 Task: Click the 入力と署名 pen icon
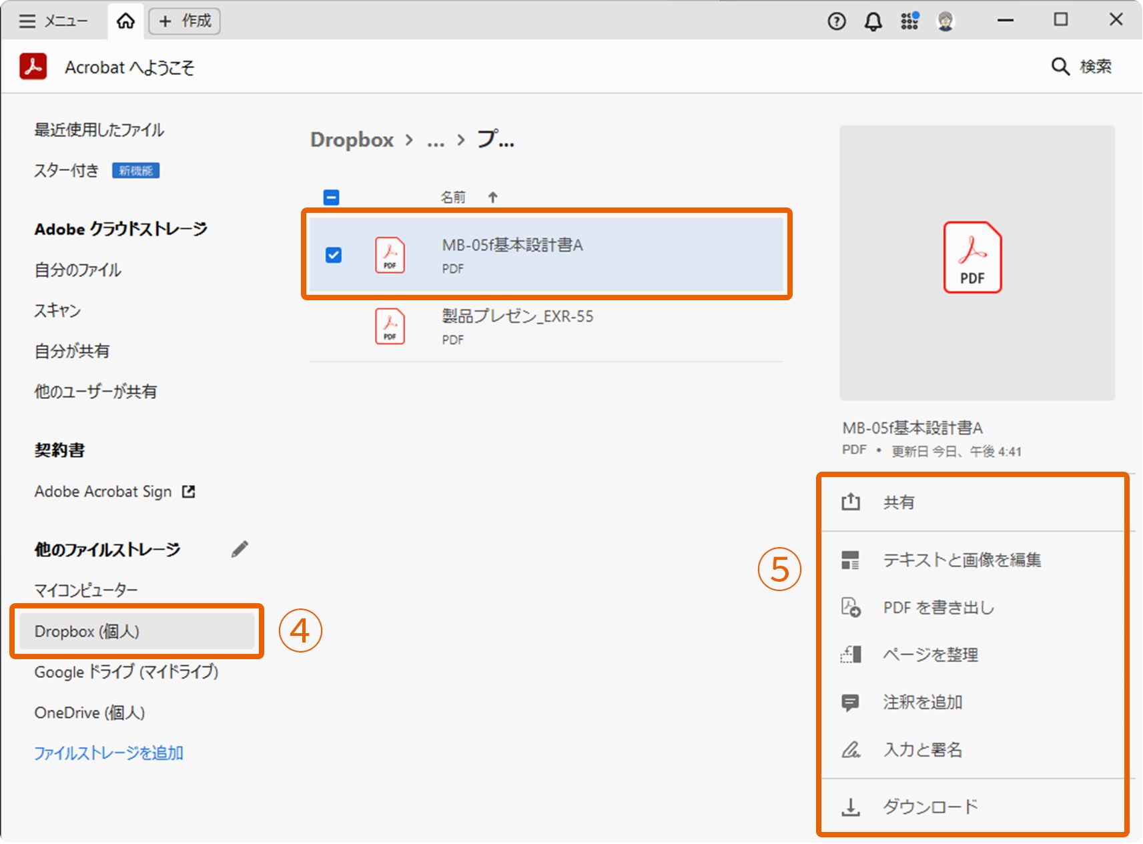850,750
